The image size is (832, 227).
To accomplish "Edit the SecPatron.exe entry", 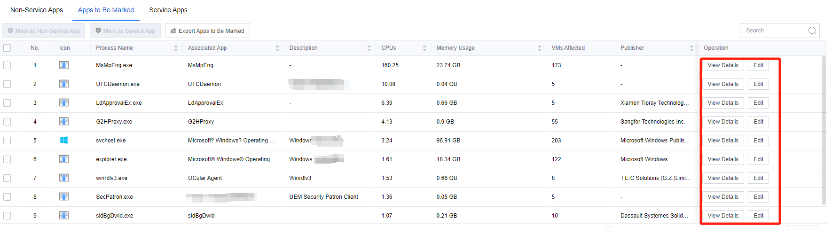I will pos(759,197).
